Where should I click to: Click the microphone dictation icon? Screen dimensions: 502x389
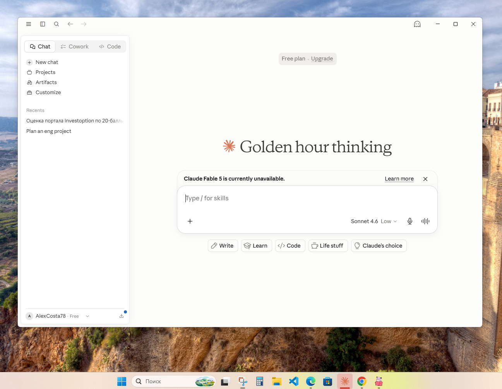click(410, 221)
